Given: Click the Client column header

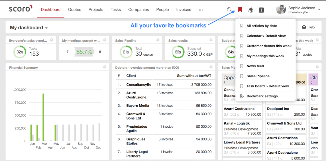Looking at the screenshot, I should [131, 76].
